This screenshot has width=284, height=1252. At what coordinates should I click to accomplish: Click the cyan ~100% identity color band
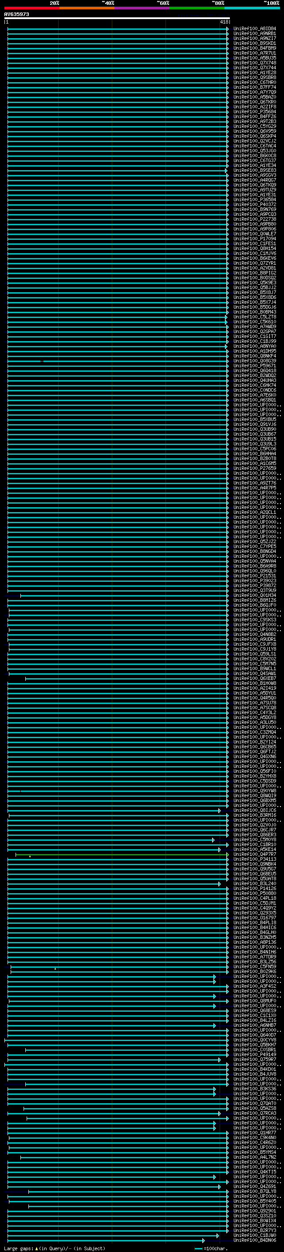coord(252,8)
